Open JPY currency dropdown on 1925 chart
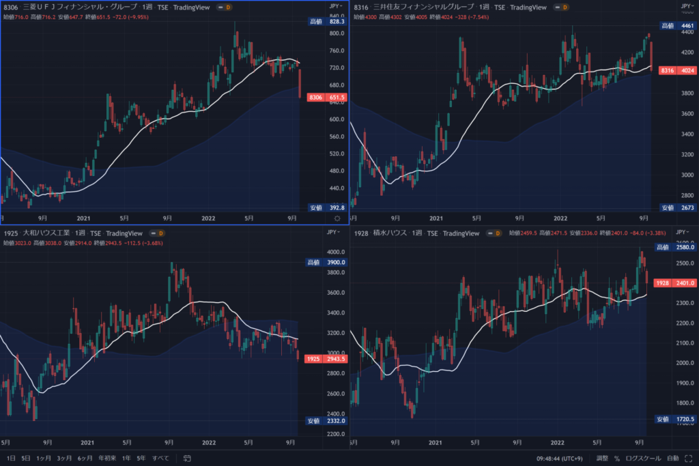The image size is (699, 466). pyautogui.click(x=333, y=232)
